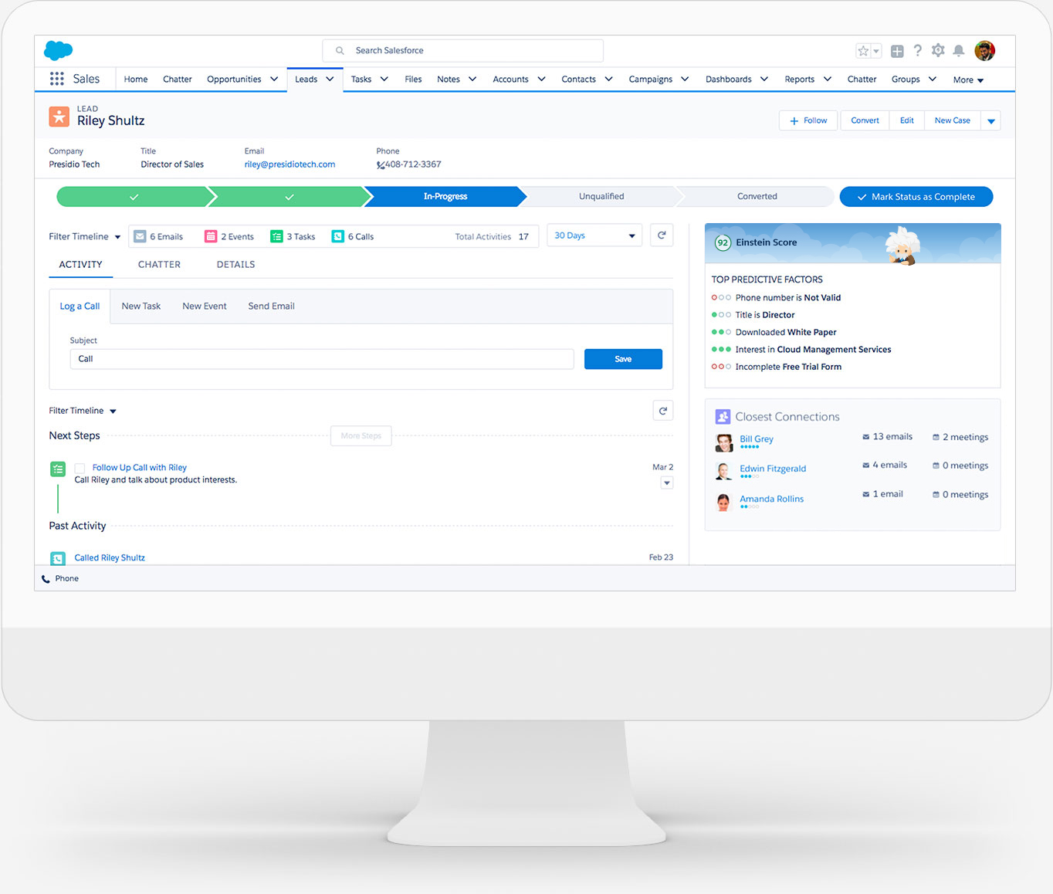Open the riley@presidiotech.com email link

(289, 164)
